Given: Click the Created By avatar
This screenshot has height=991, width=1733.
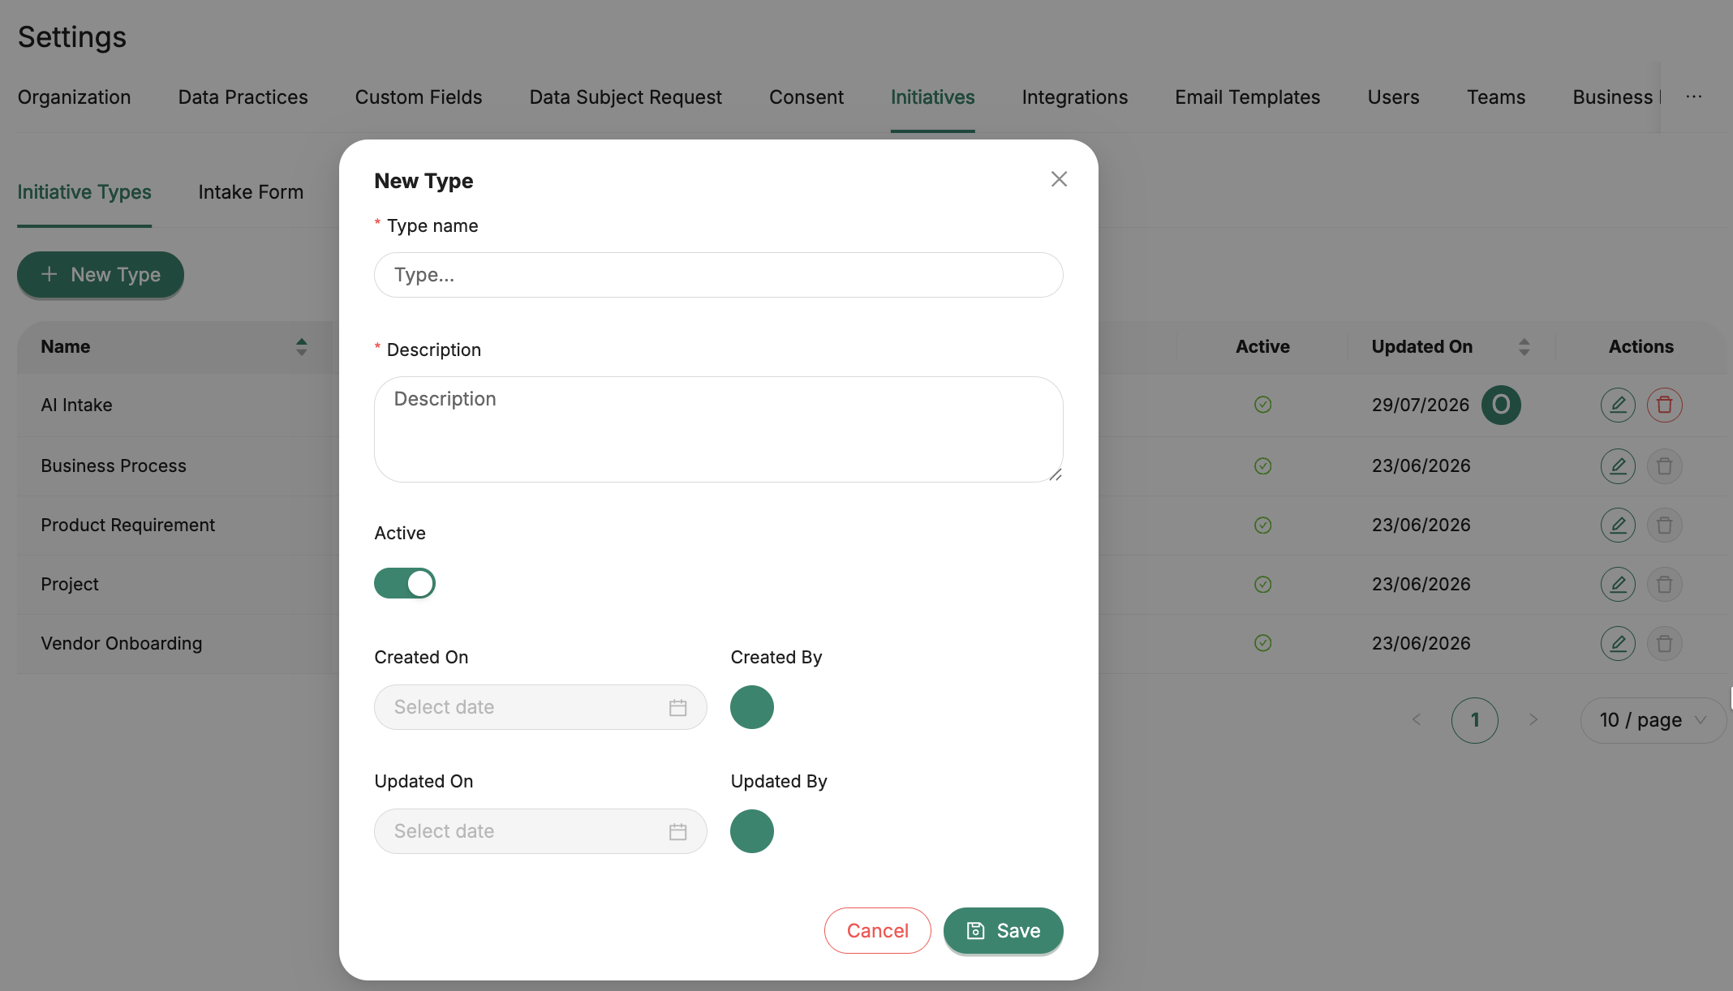Looking at the screenshot, I should tap(752, 707).
